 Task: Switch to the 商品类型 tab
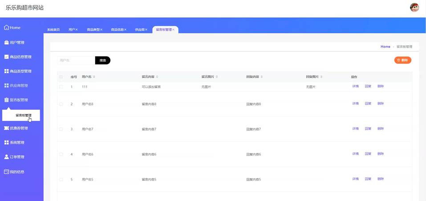tap(93, 29)
